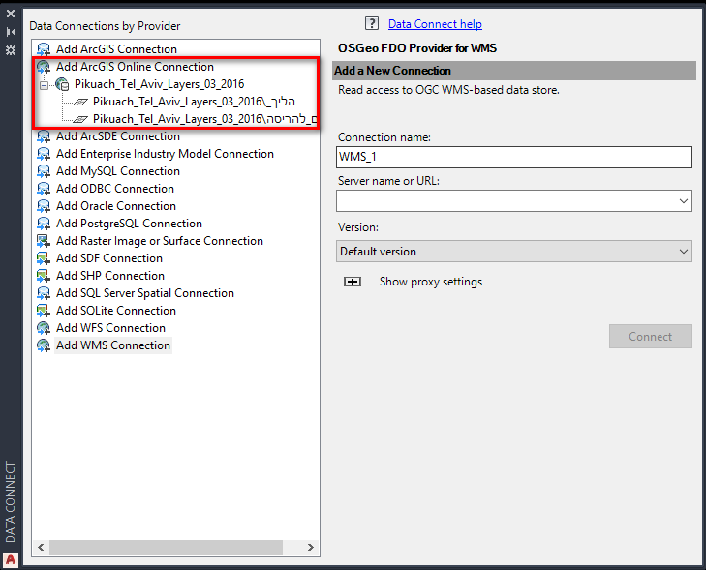Select Add ODBC Connection
The width and height of the screenshot is (706, 570).
(115, 189)
